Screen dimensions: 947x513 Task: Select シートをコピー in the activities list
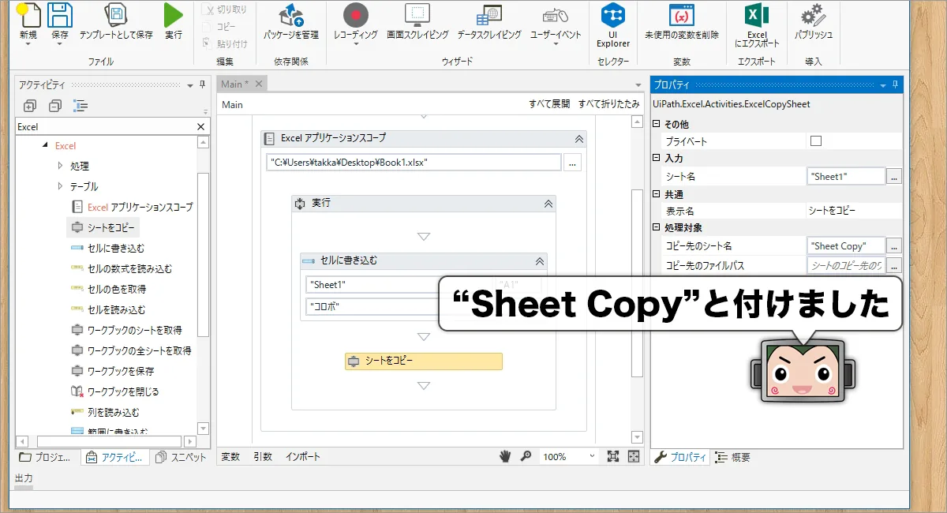[103, 227]
